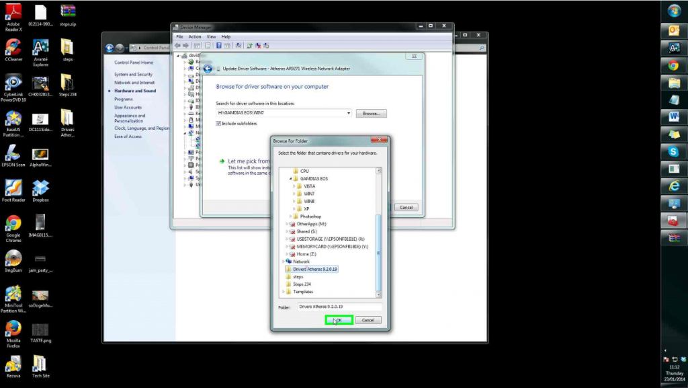Viewport: 688px width, 388px height.
Task: Open Device Manager Help menu
Action: click(226, 37)
